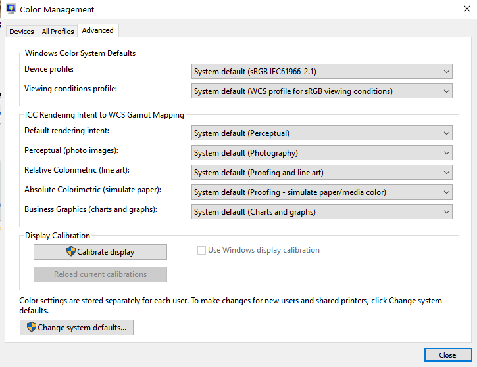
Task: Click the Device profile label
Action: [49, 69]
